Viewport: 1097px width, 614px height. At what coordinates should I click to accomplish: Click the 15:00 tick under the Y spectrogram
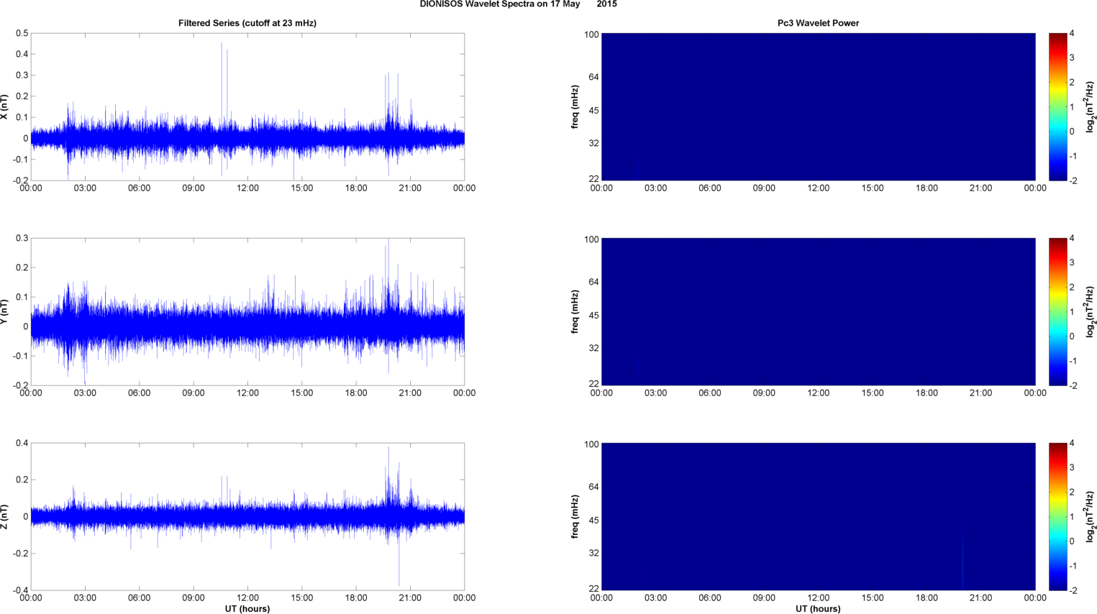(x=873, y=393)
